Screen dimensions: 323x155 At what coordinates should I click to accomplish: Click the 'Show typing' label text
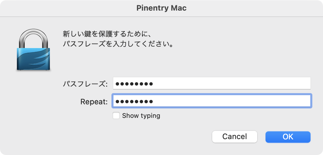pyautogui.click(x=141, y=116)
